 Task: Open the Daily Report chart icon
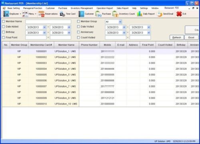point(140,14)
